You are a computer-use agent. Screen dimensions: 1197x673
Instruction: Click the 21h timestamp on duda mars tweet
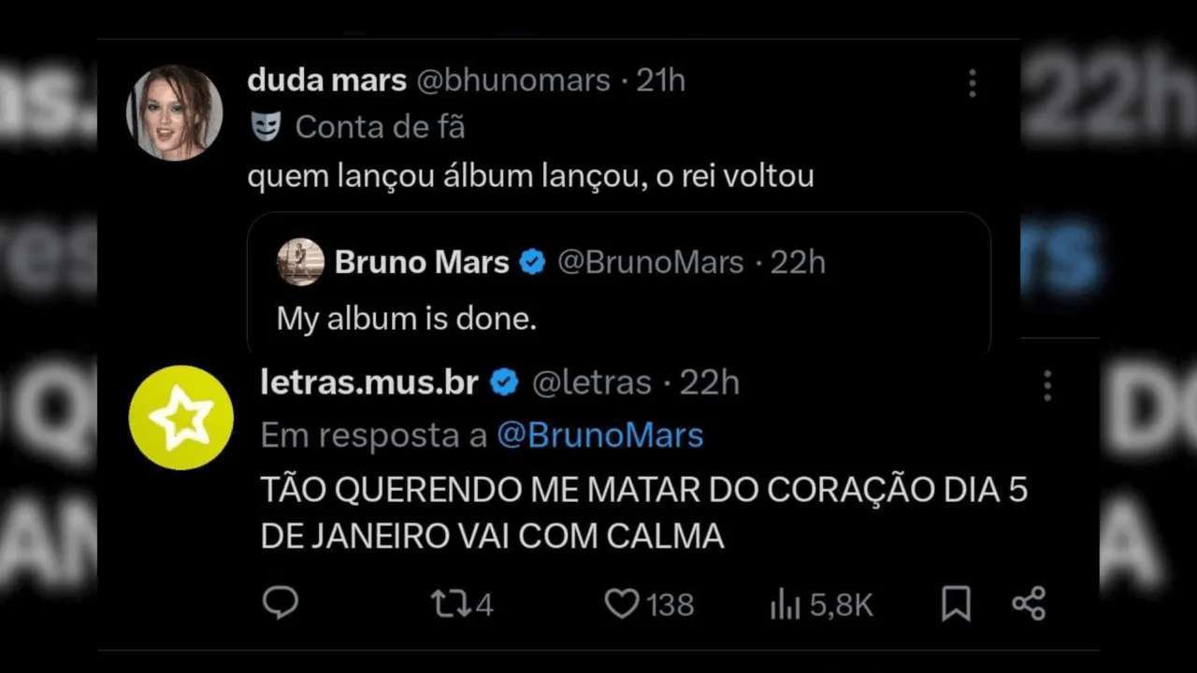pyautogui.click(x=661, y=81)
